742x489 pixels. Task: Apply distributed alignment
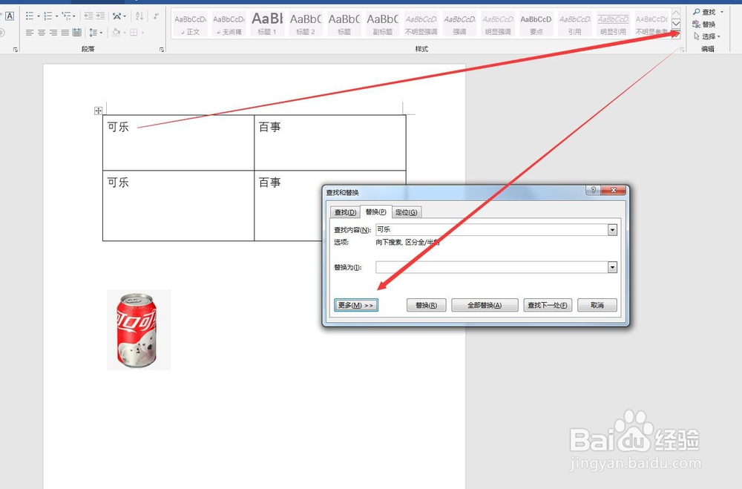pyautogui.click(x=77, y=33)
